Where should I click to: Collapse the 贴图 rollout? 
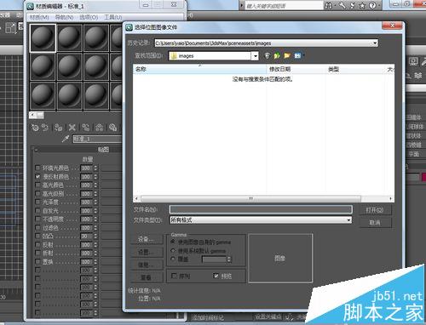pos(37,150)
